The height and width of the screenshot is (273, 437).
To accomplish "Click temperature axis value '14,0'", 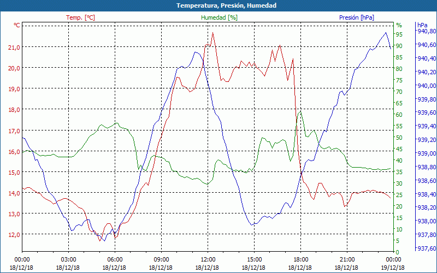I will point(15,193).
